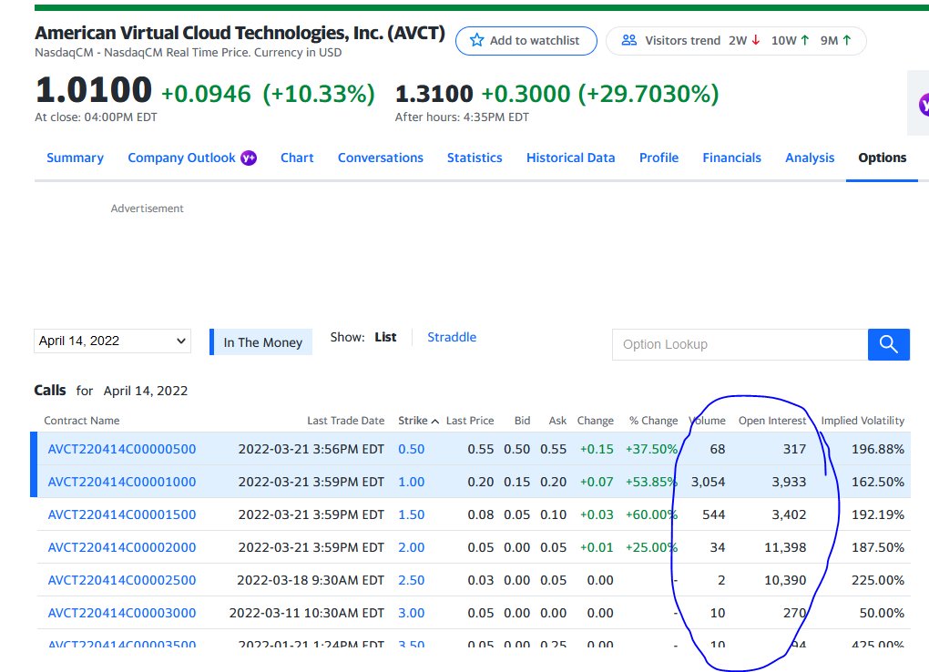The height and width of the screenshot is (672, 929).
Task: Click the closing price 1.0100
Action: point(94,89)
